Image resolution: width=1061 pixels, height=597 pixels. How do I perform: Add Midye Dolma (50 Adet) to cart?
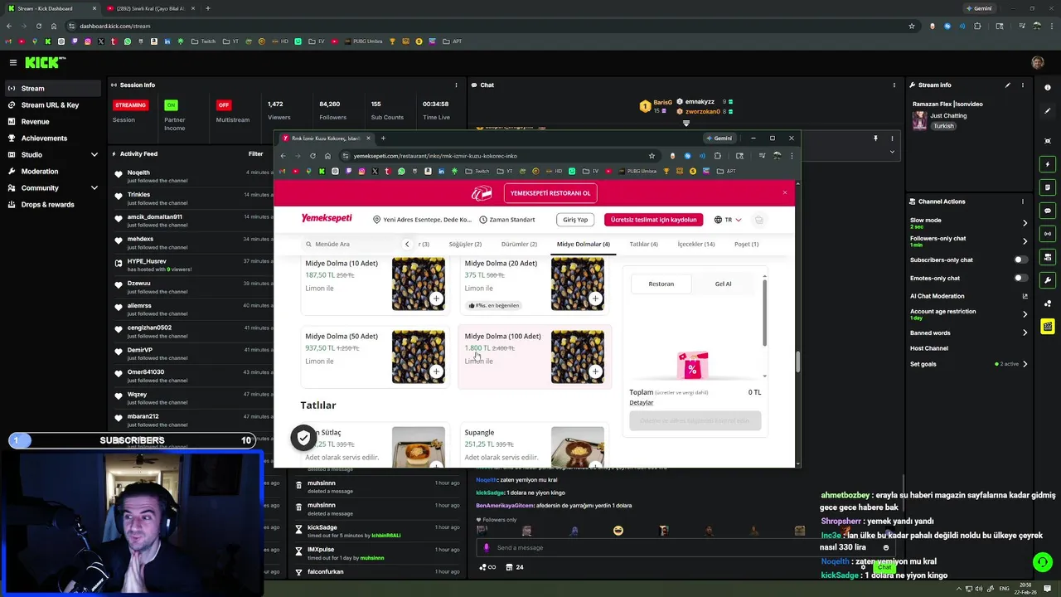(436, 371)
